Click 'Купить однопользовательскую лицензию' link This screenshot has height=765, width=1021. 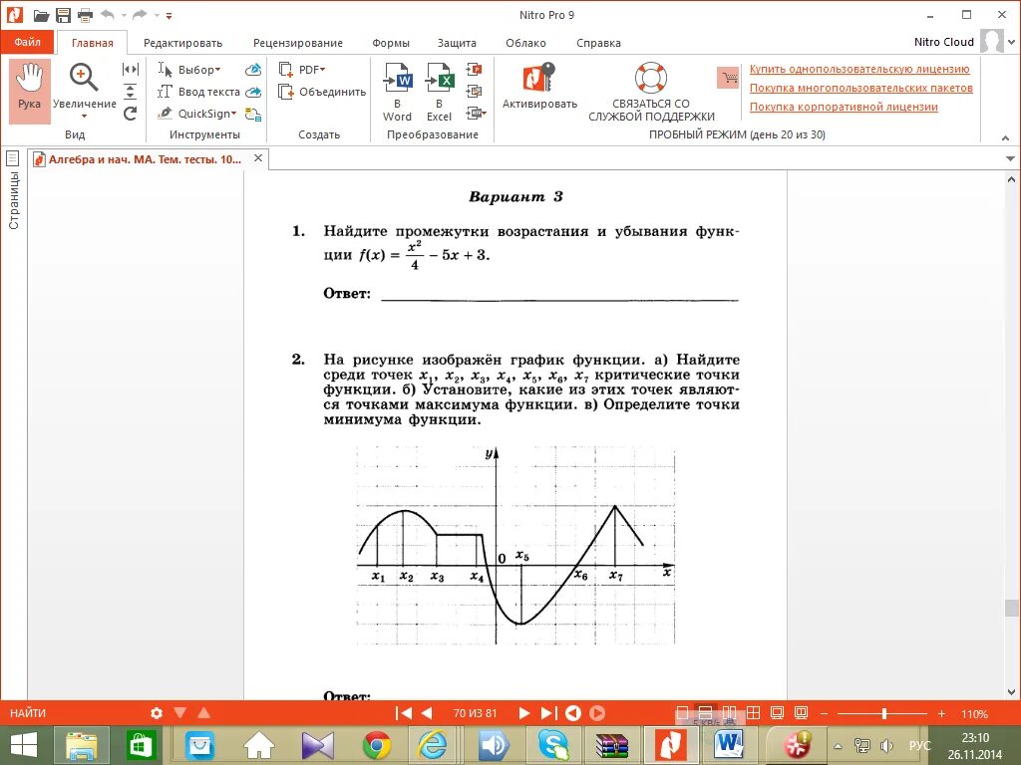coord(859,69)
